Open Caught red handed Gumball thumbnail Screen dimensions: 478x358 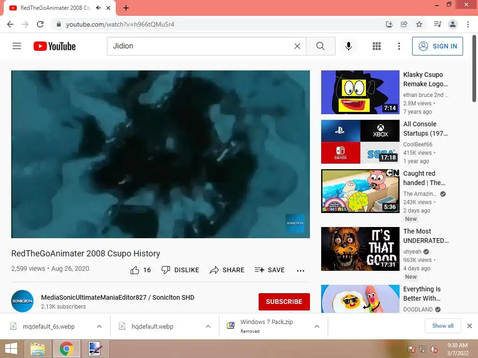point(360,191)
